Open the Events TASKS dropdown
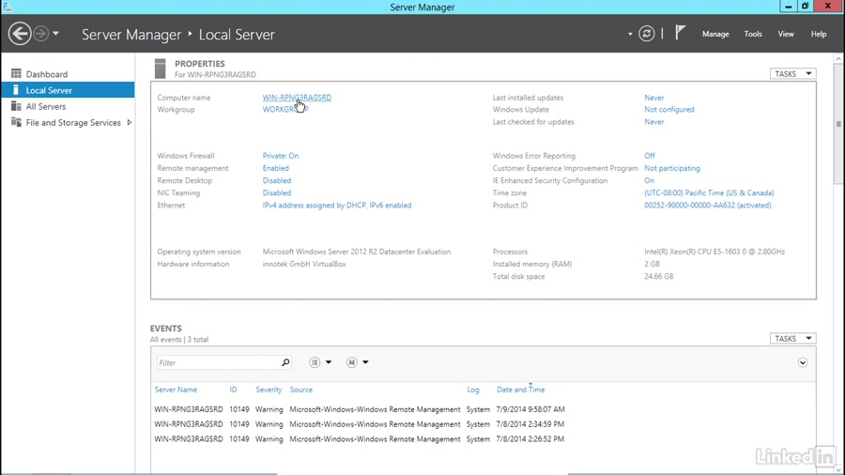 point(792,338)
